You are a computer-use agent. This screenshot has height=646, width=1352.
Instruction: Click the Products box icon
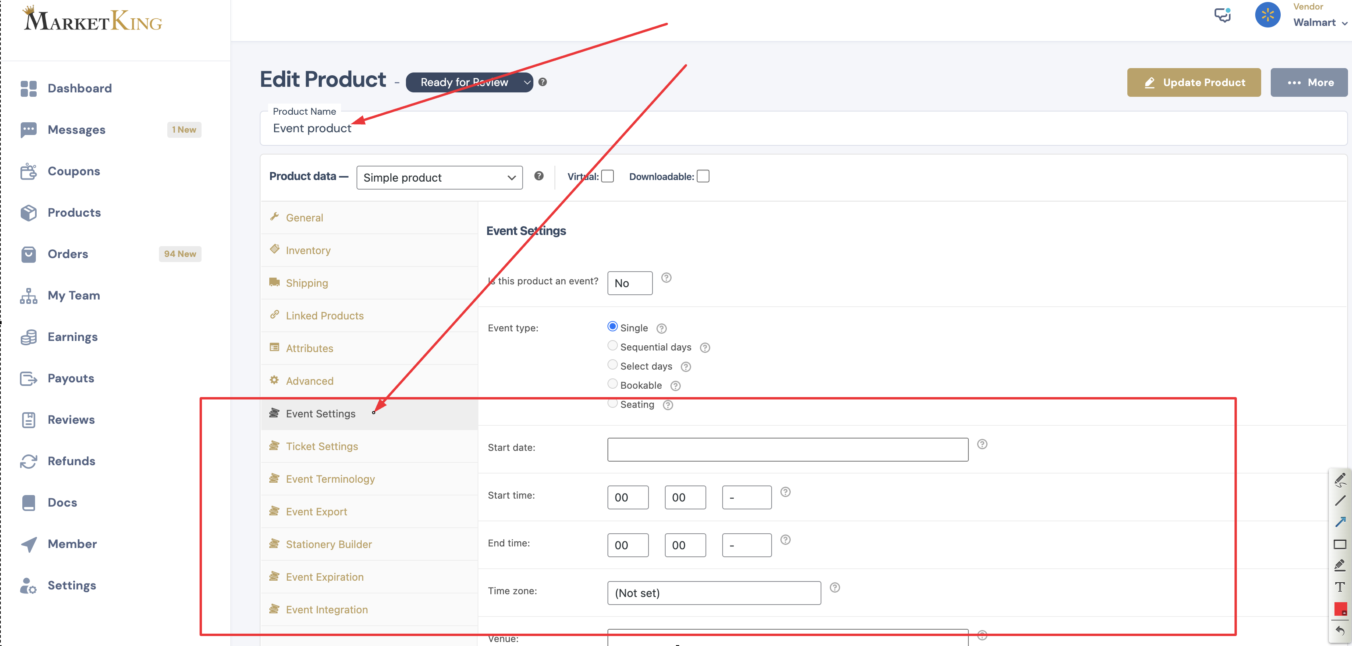pyautogui.click(x=28, y=213)
